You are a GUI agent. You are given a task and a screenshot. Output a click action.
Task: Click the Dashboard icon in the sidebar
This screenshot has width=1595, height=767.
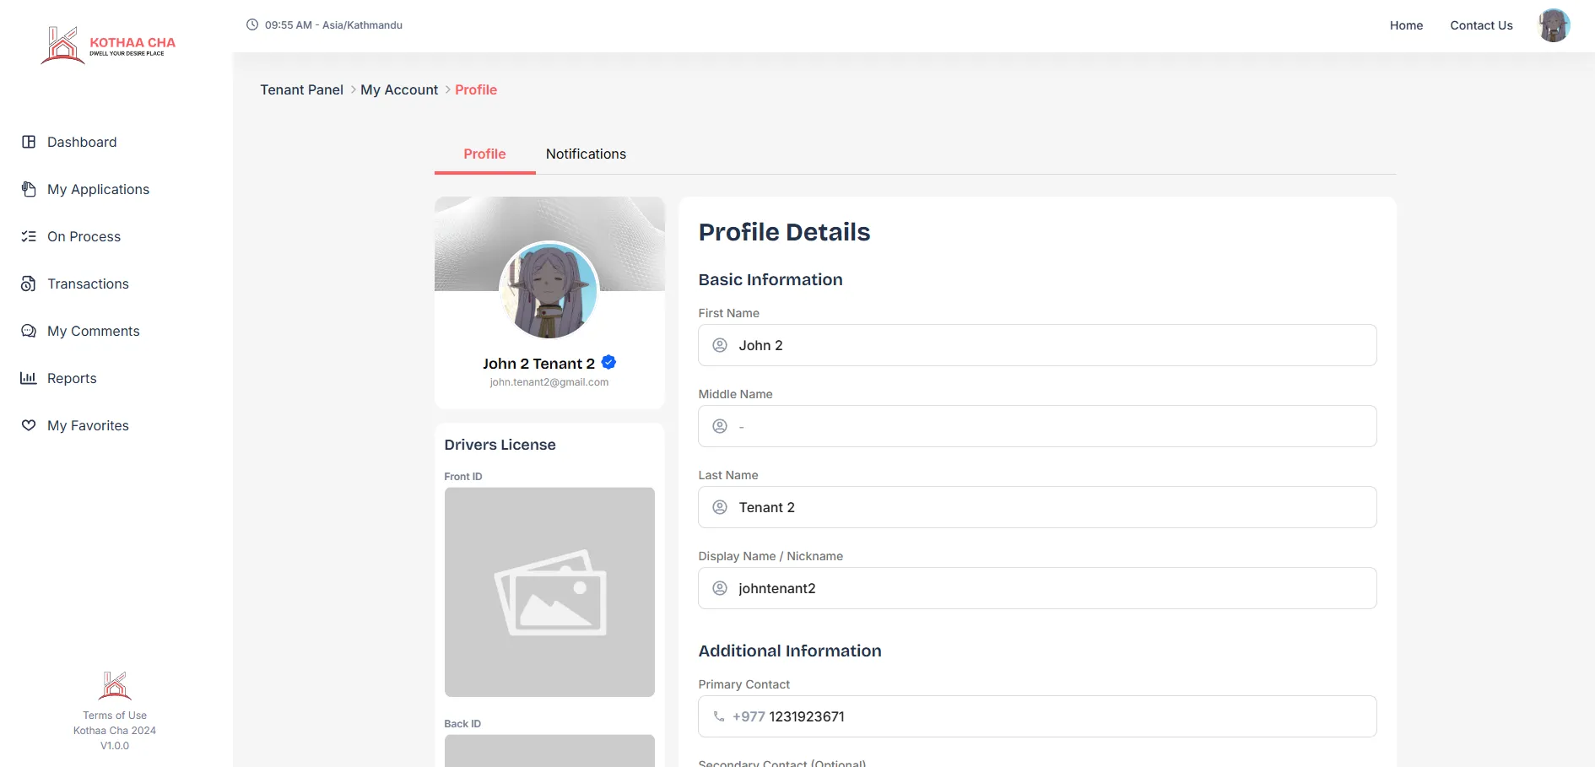pos(29,142)
